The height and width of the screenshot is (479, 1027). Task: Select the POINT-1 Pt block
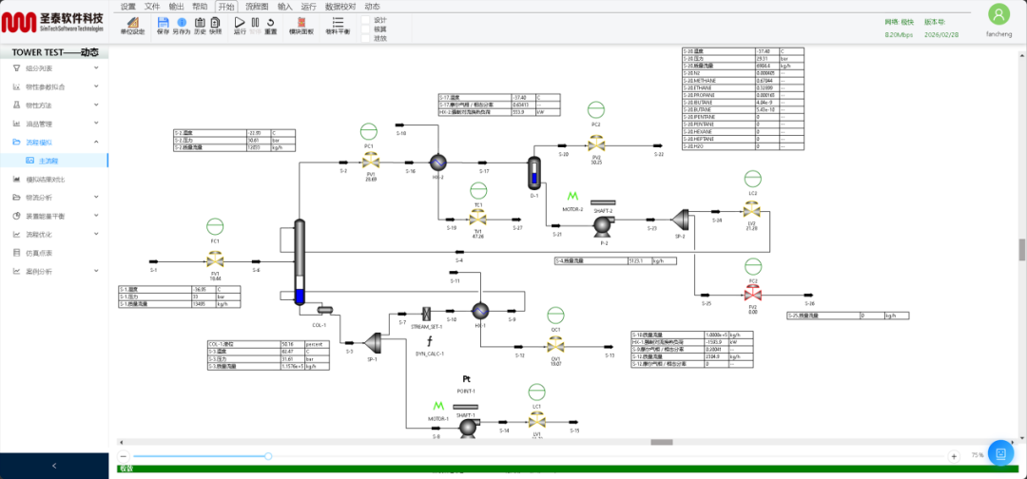coord(466,379)
